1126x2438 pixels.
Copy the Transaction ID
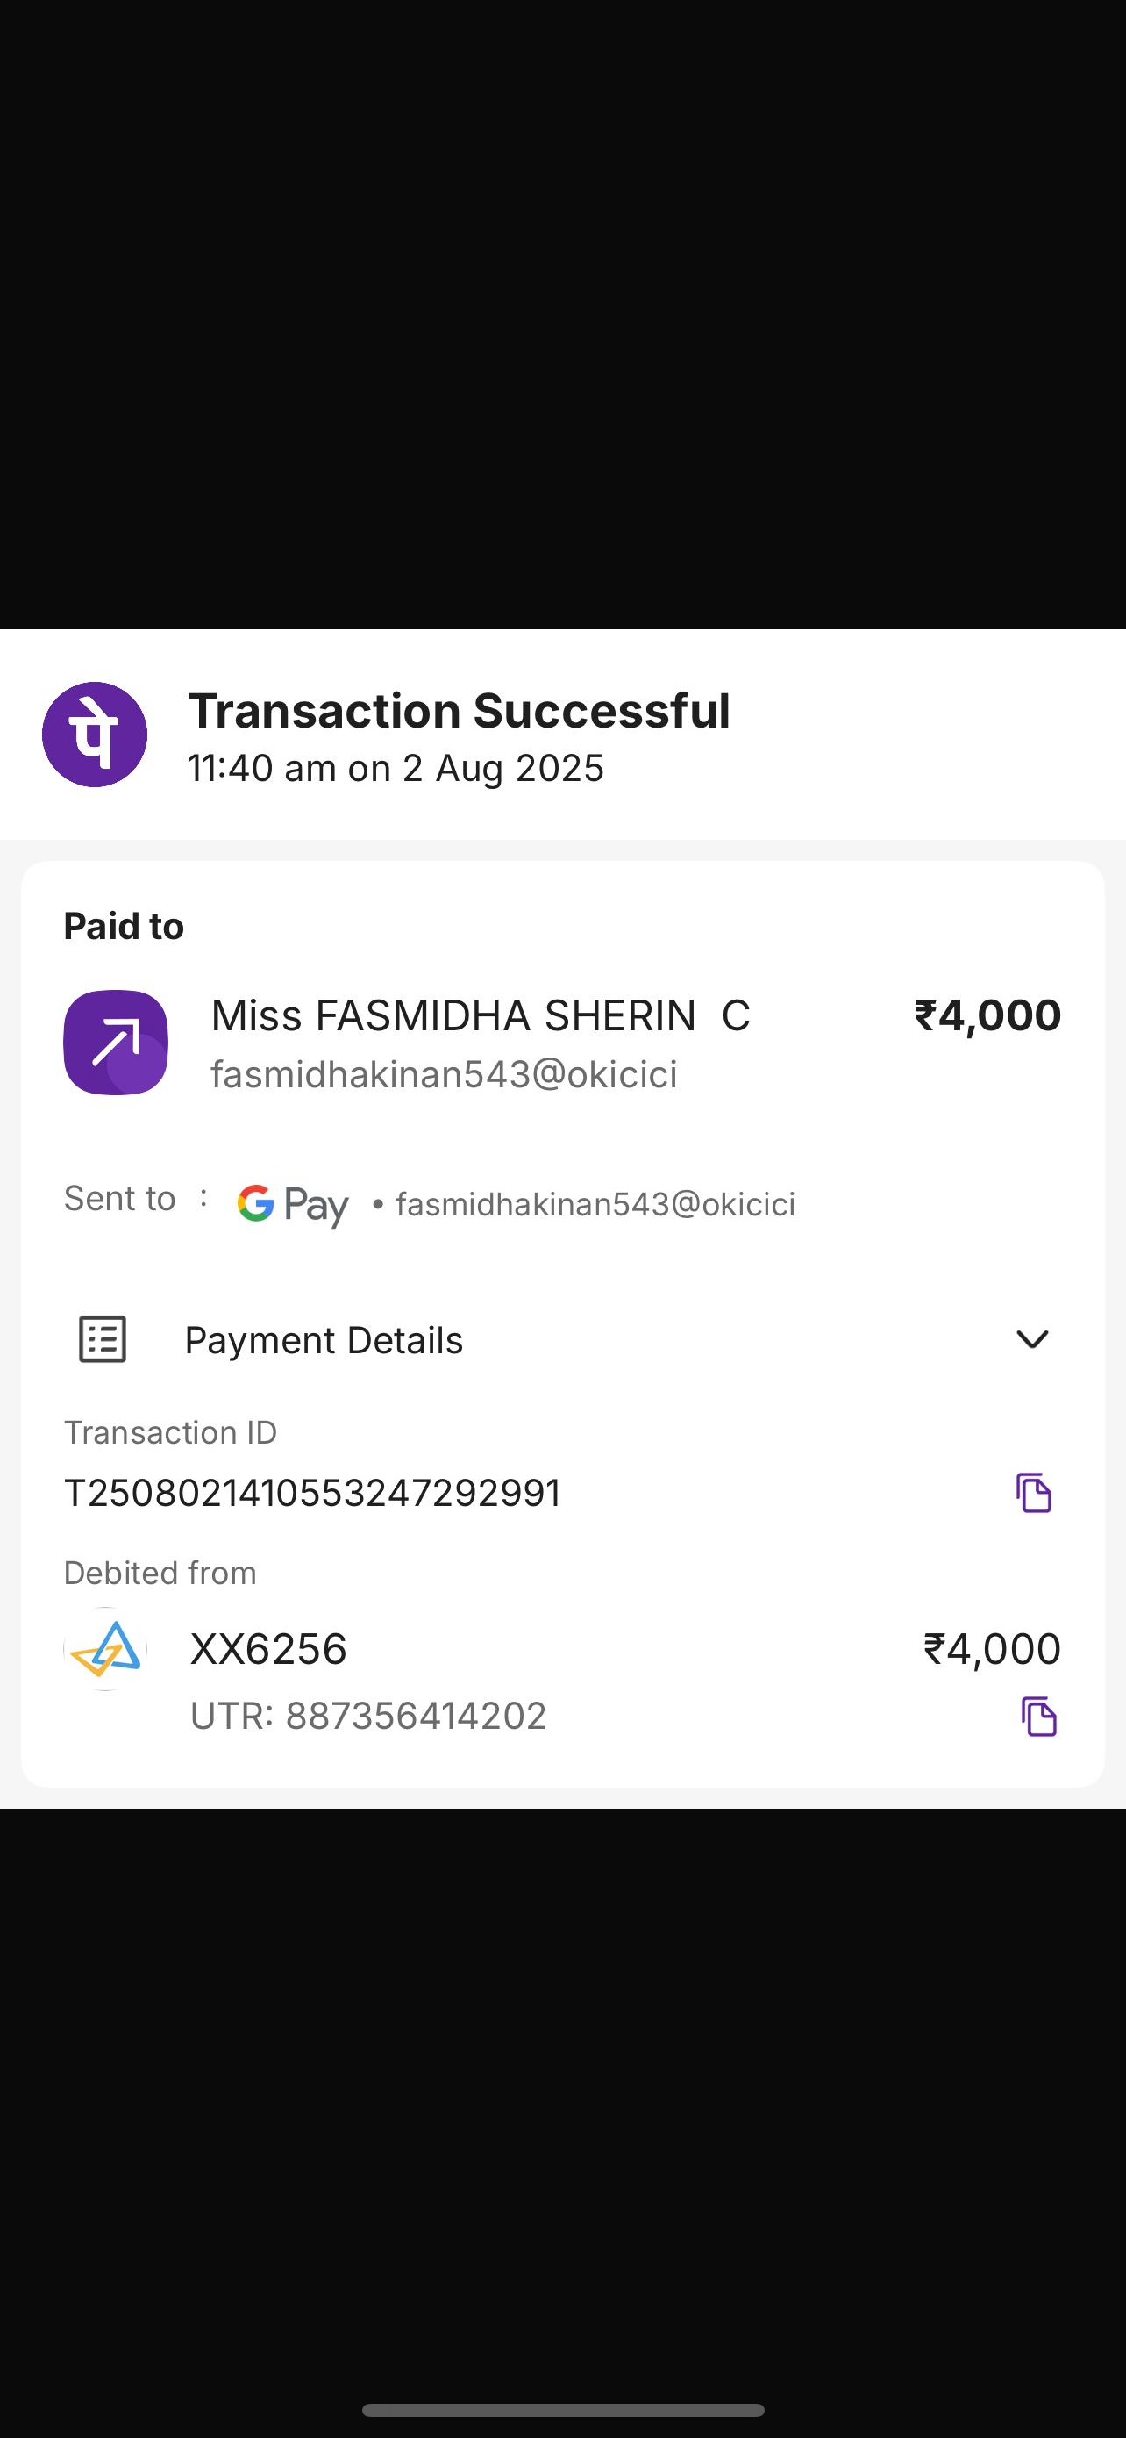[1033, 1493]
